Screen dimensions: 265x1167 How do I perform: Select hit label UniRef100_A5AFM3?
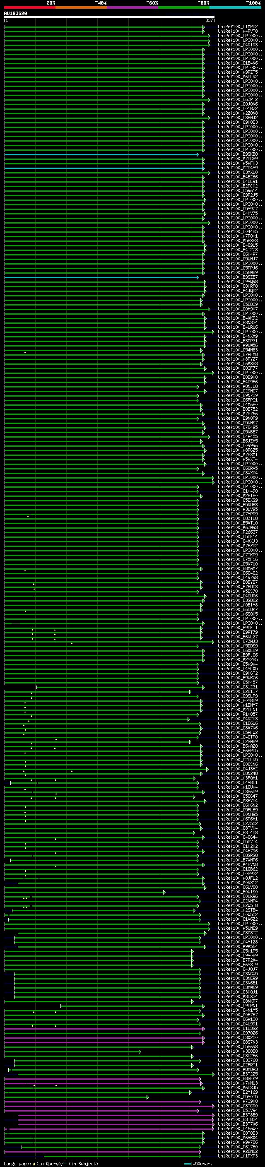click(238, 164)
